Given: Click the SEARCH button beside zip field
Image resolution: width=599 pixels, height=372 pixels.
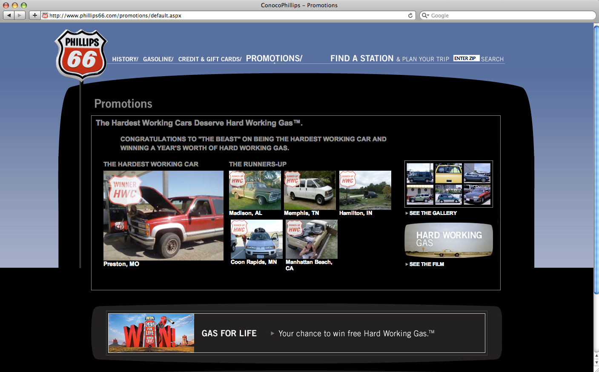Looking at the screenshot, I should tap(492, 59).
